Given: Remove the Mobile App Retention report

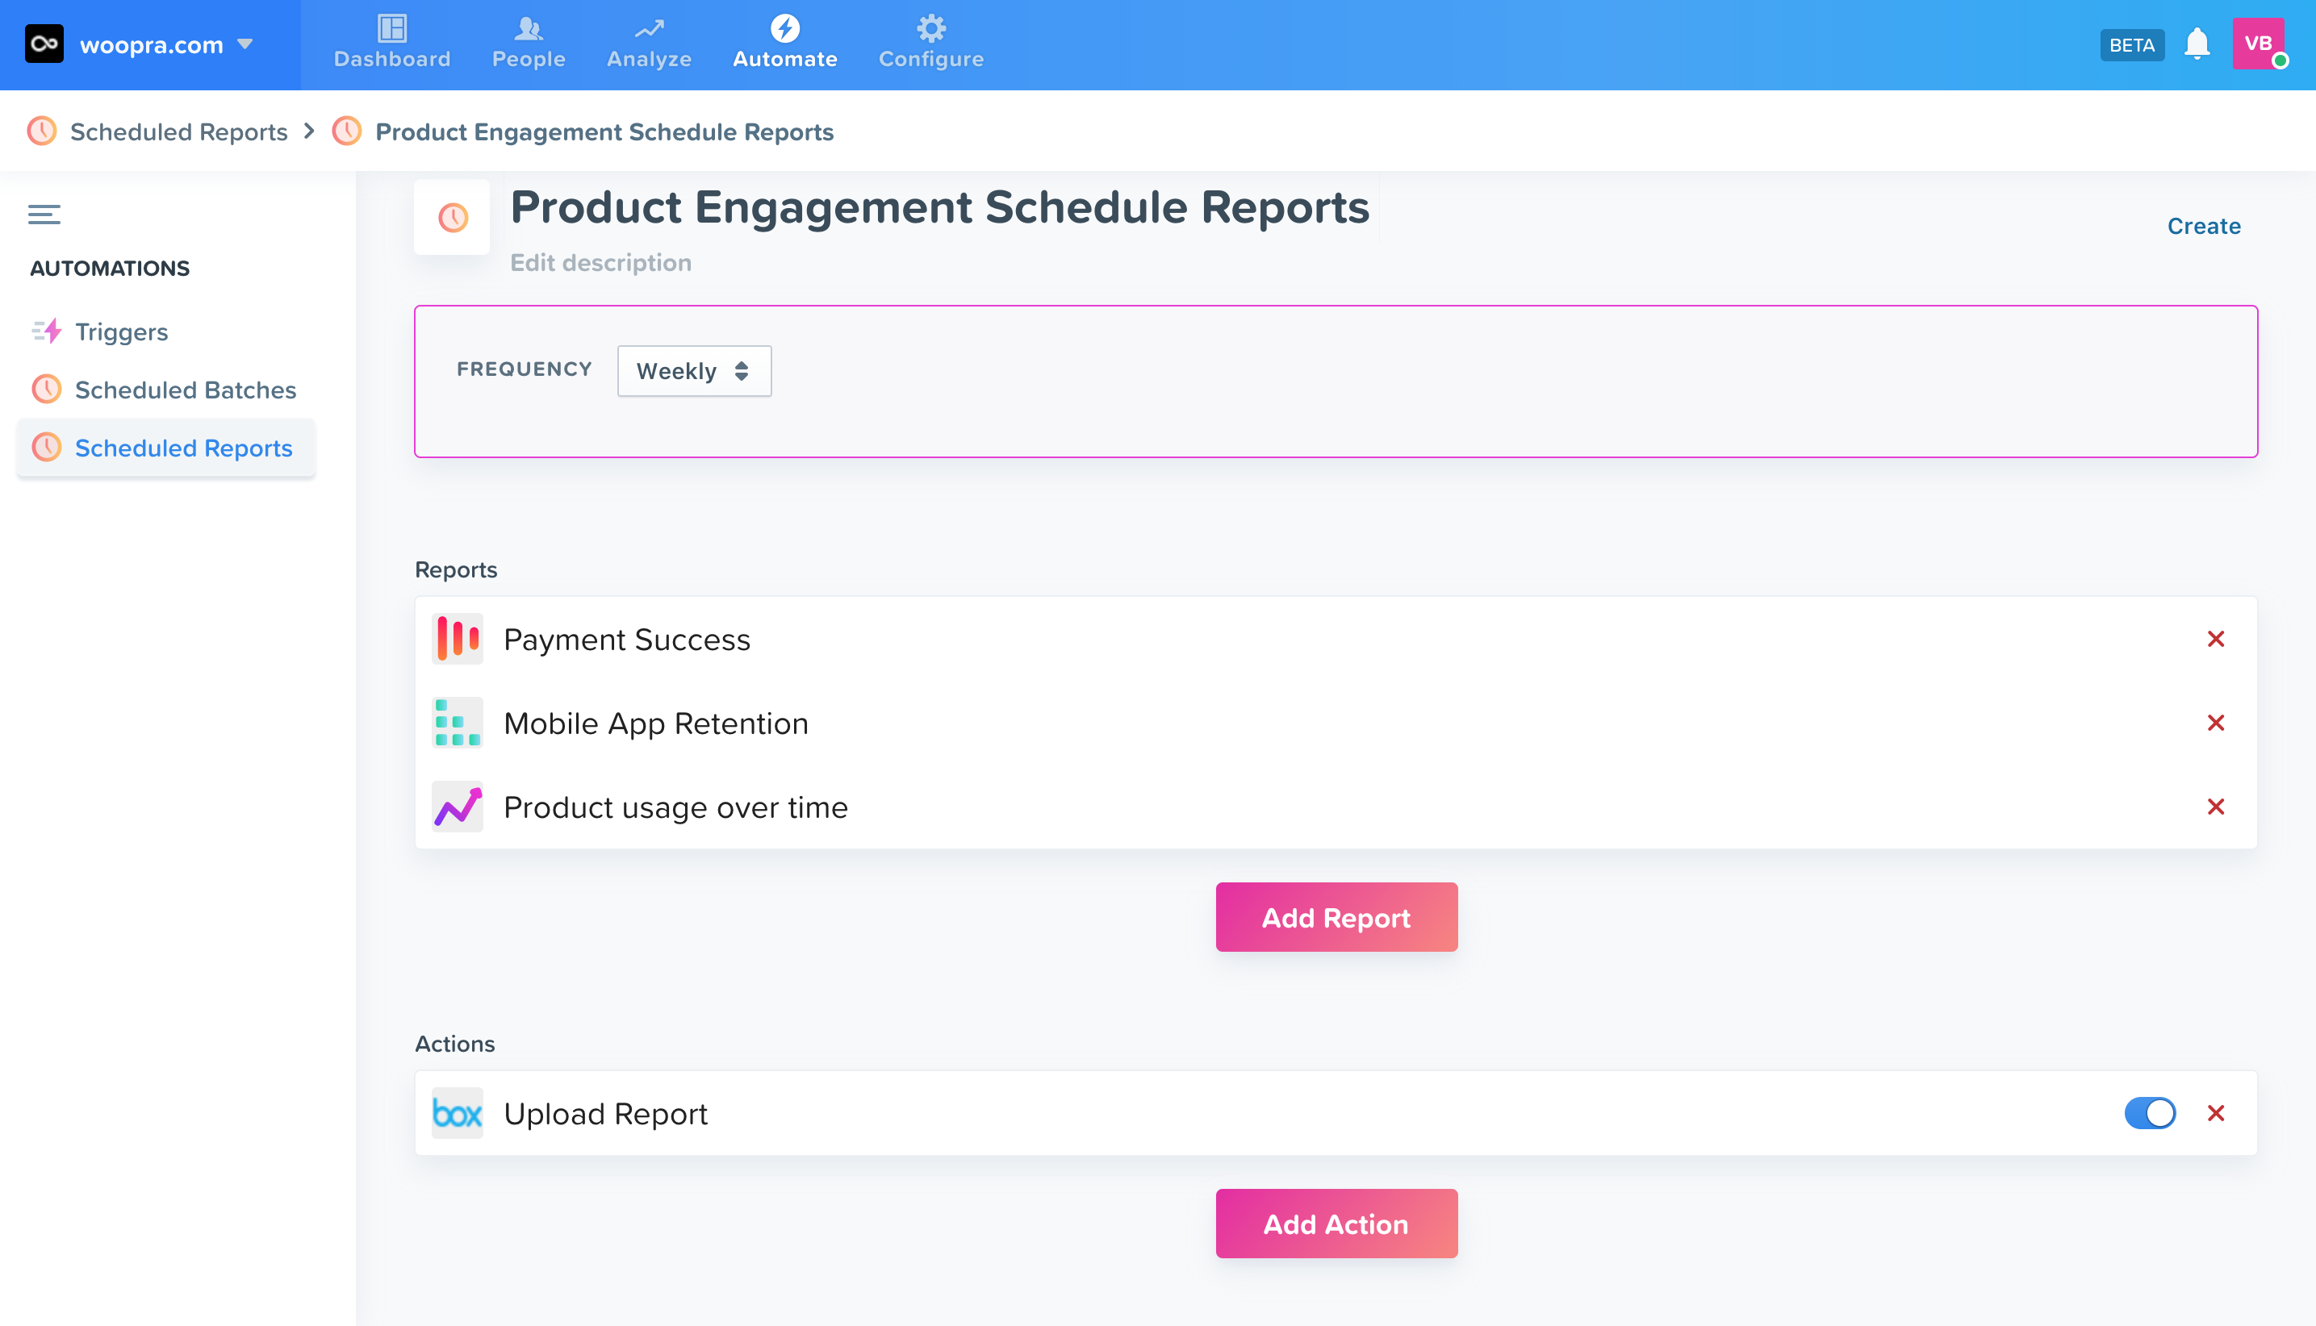Looking at the screenshot, I should [x=2216, y=723].
